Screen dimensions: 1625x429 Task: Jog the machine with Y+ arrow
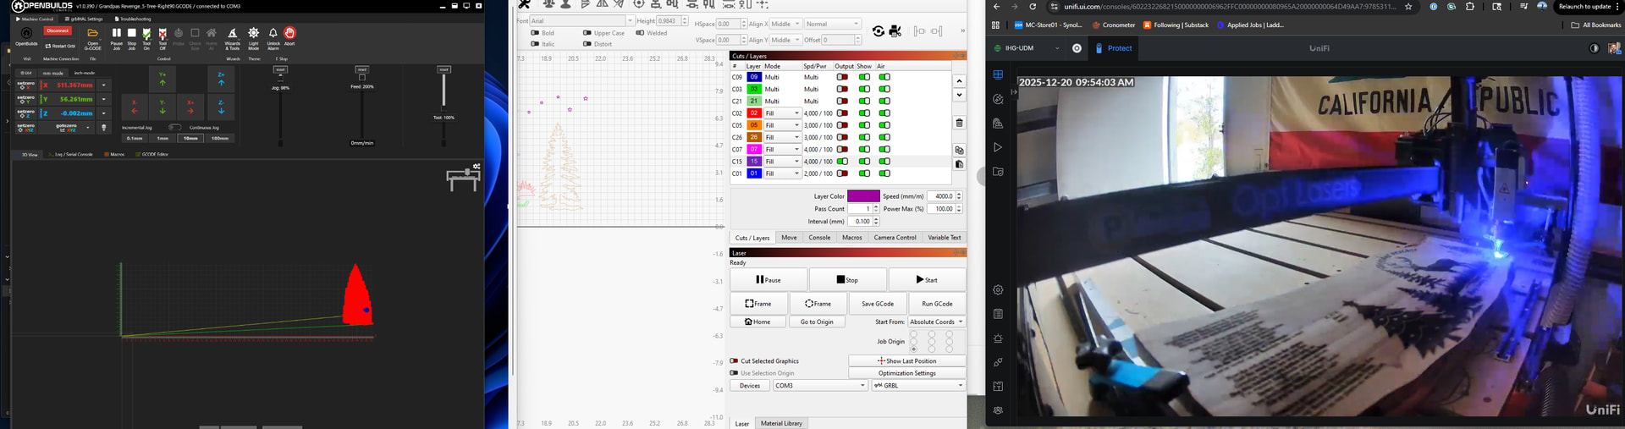[x=162, y=80]
